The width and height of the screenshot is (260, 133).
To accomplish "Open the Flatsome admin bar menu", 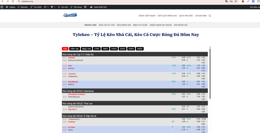I will [x=23, y=7].
